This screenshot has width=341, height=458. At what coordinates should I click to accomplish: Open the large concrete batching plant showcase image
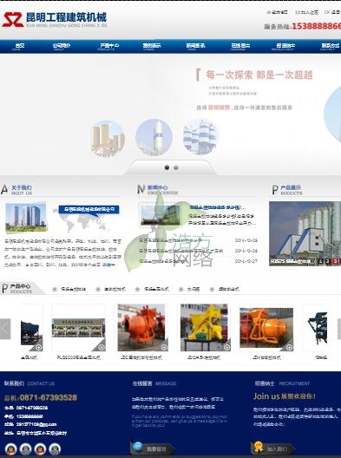coord(305,233)
